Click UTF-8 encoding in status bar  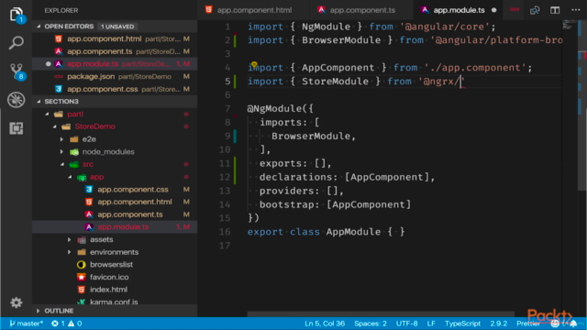click(x=407, y=324)
